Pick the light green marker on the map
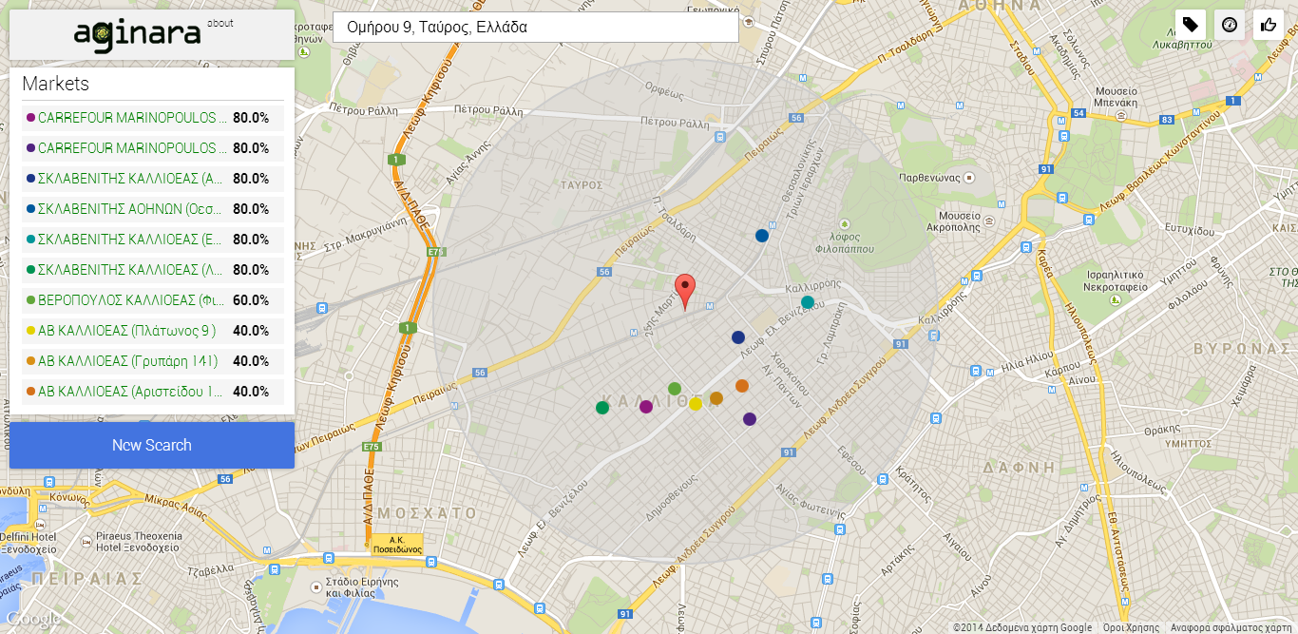 675,389
